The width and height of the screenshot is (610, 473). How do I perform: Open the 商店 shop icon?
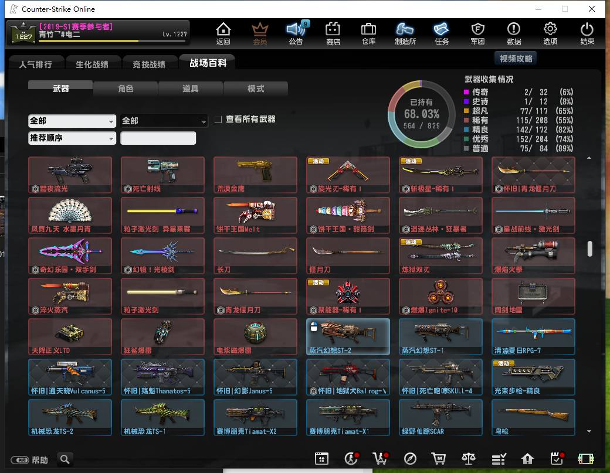(x=333, y=33)
